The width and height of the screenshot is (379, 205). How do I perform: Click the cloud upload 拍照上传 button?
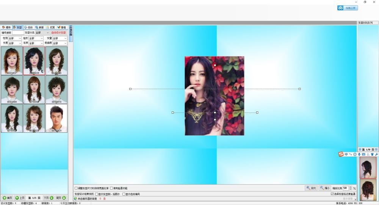pyautogui.click(x=348, y=8)
